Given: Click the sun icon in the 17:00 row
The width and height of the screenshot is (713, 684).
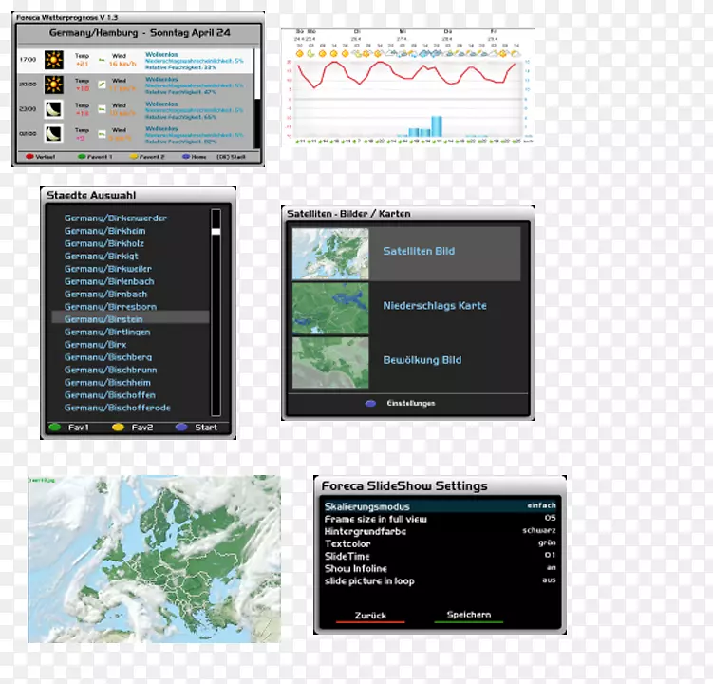Looking at the screenshot, I should tap(54, 62).
